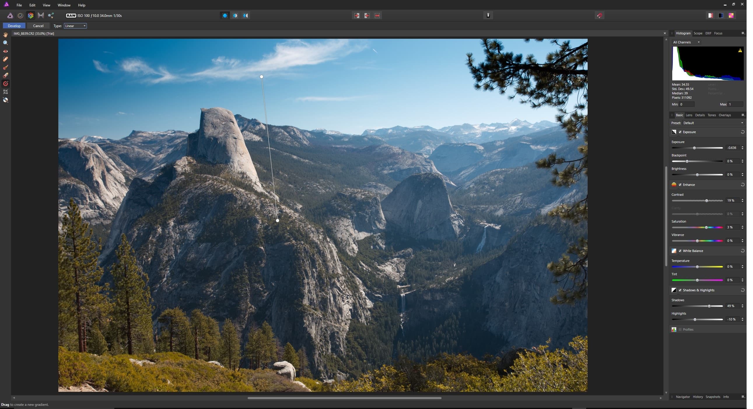Click the before/after preview icon
The width and height of the screenshot is (753, 409).
pos(235,15)
